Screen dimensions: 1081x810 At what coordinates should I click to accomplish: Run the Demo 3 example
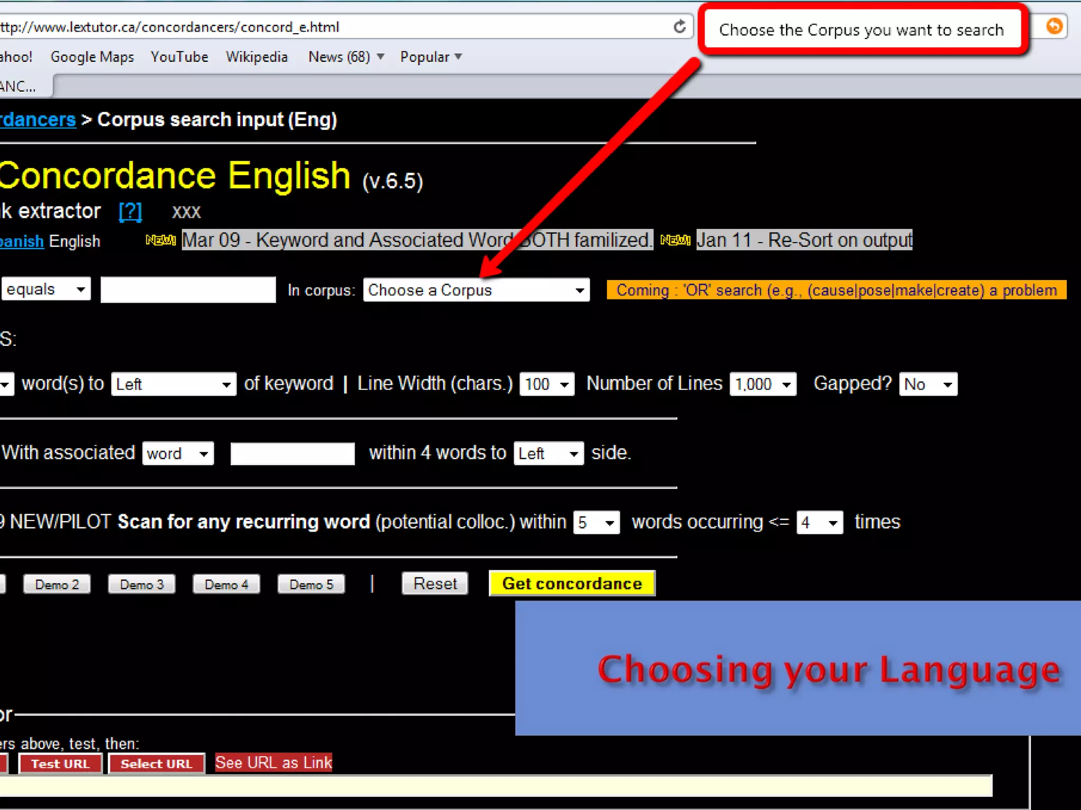141,584
